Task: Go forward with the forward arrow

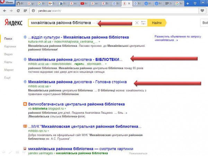Action: 11,11
